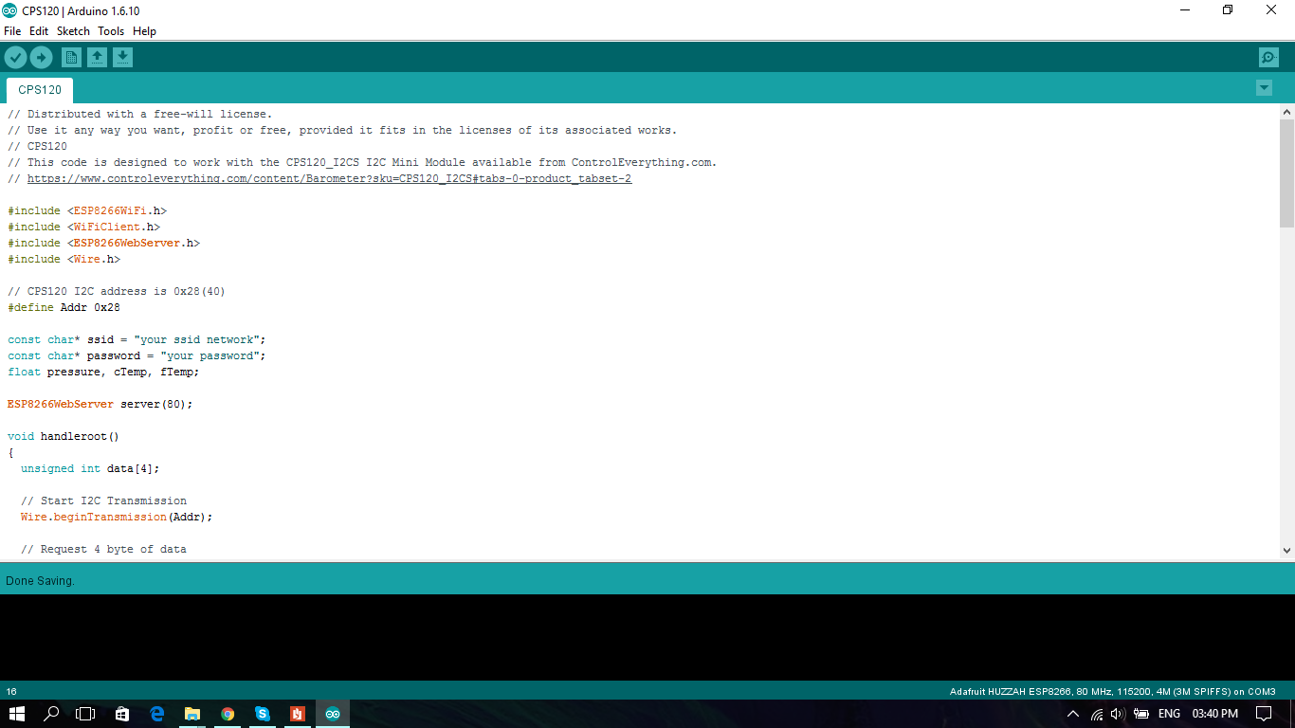
Task: Click the volume speaker tray icon
Action: coord(1117,714)
